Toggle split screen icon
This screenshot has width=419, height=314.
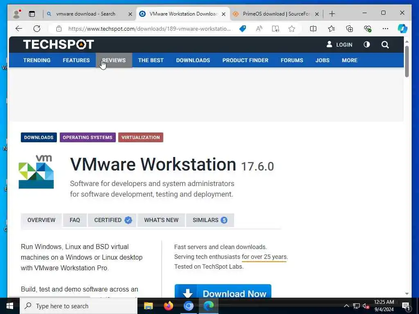313,29
